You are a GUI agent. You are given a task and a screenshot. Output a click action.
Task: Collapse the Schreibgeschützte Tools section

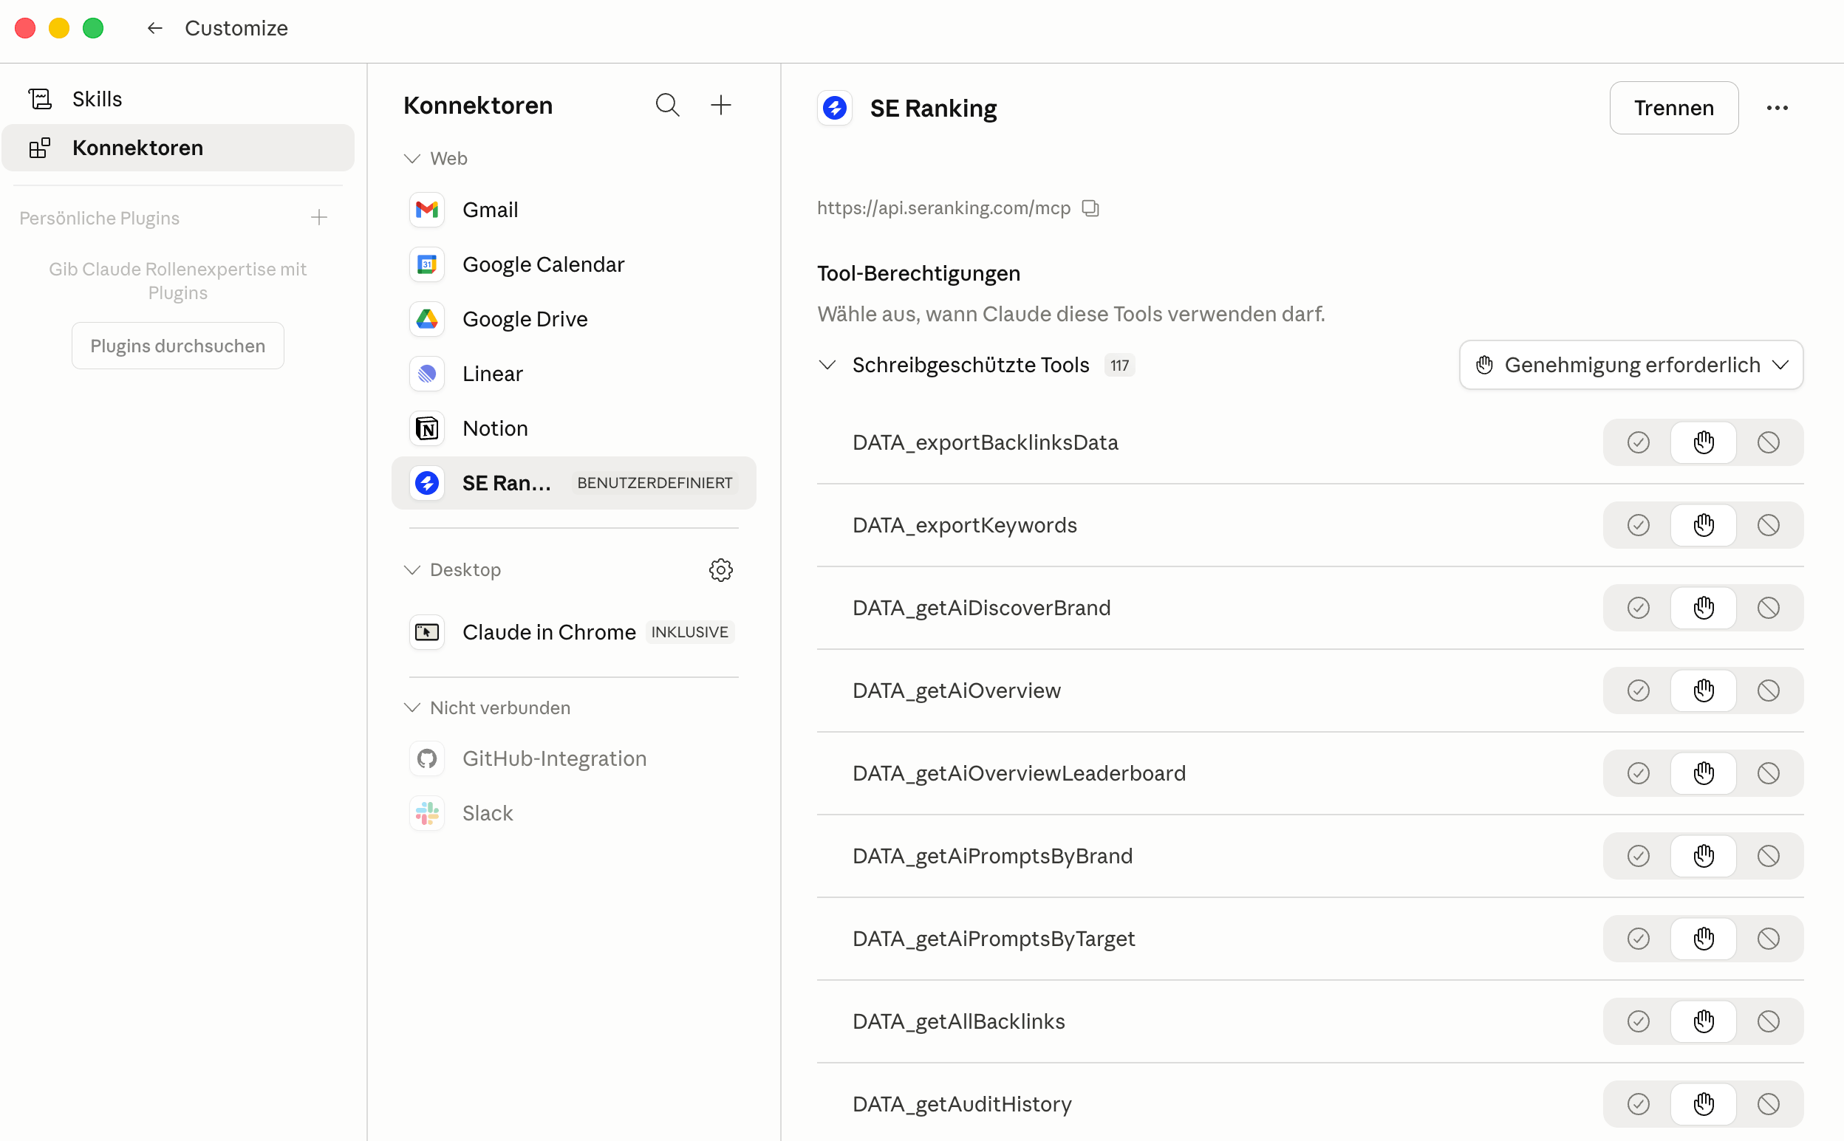click(x=827, y=366)
